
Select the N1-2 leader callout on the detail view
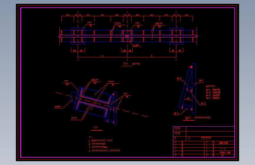point(179,78)
